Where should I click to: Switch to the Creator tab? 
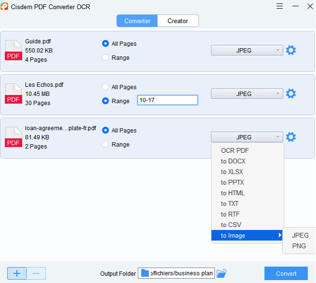coord(178,21)
